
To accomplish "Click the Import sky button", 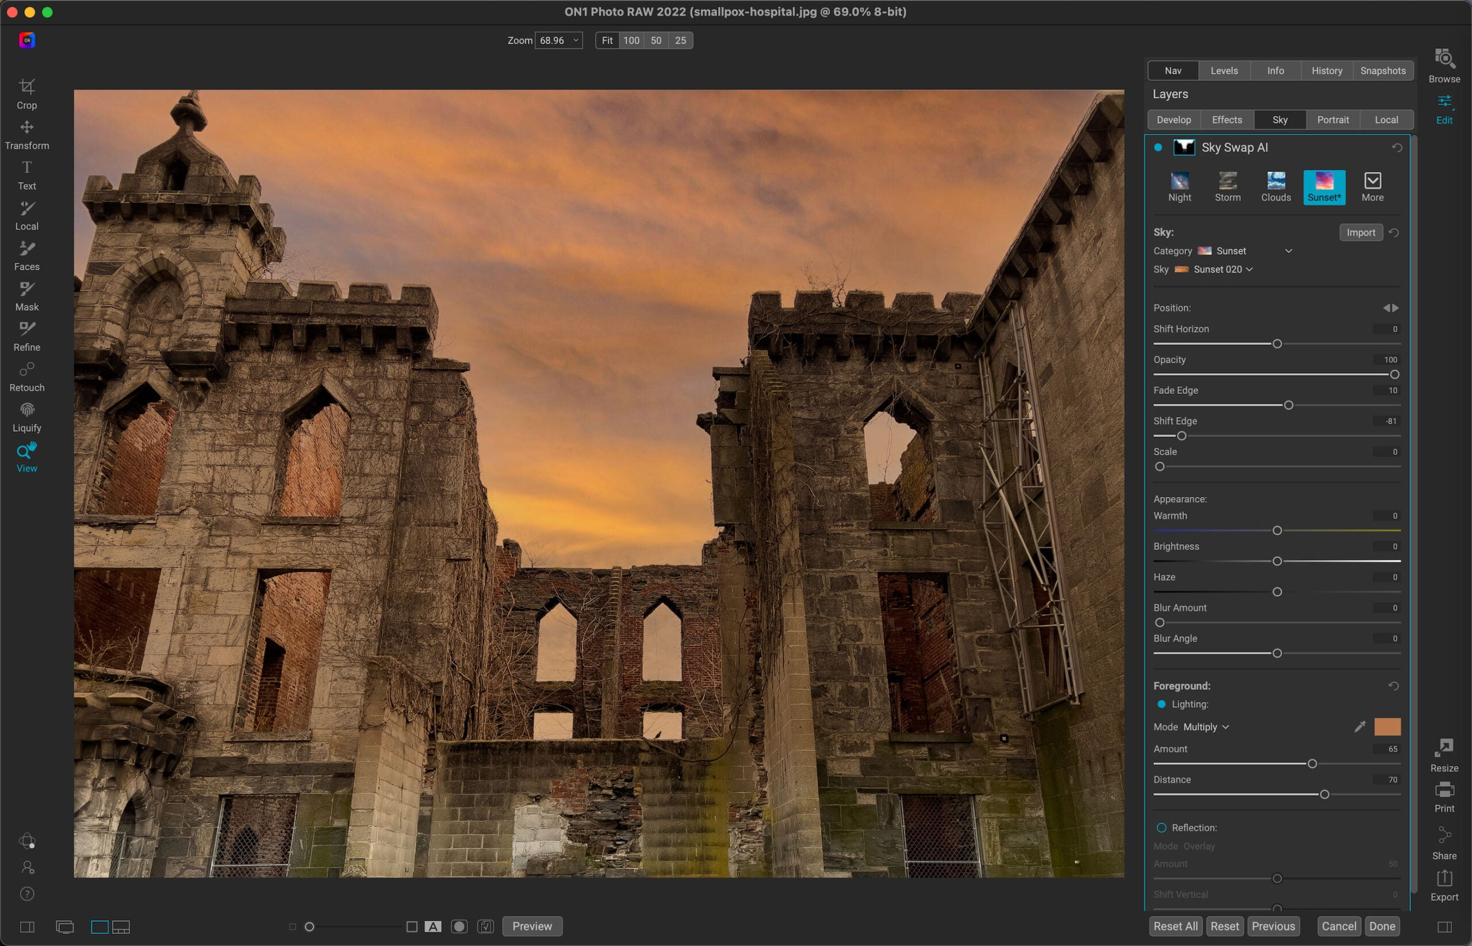I will [1360, 232].
